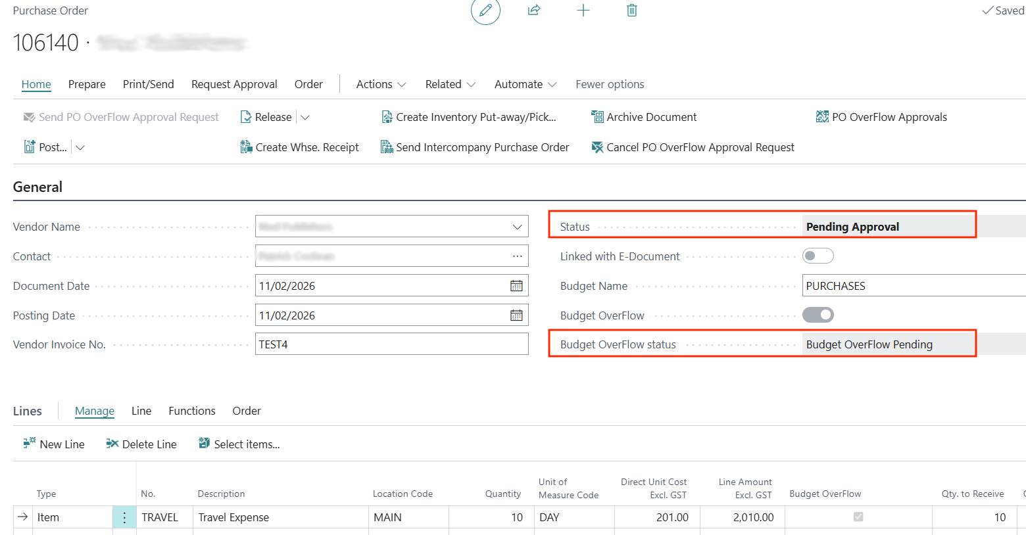
Task: Select the Functions tab in Lines
Action: [191, 411]
